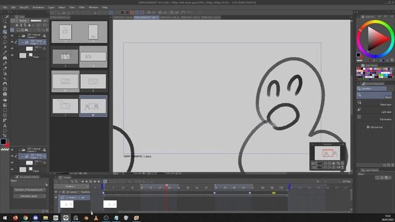Open Operation of transparent part dropdown
This screenshot has height=222, width=395.
[30, 190]
